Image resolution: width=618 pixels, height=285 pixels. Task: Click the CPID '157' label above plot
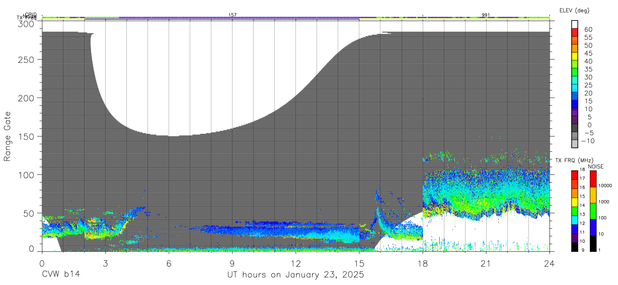[x=233, y=15]
